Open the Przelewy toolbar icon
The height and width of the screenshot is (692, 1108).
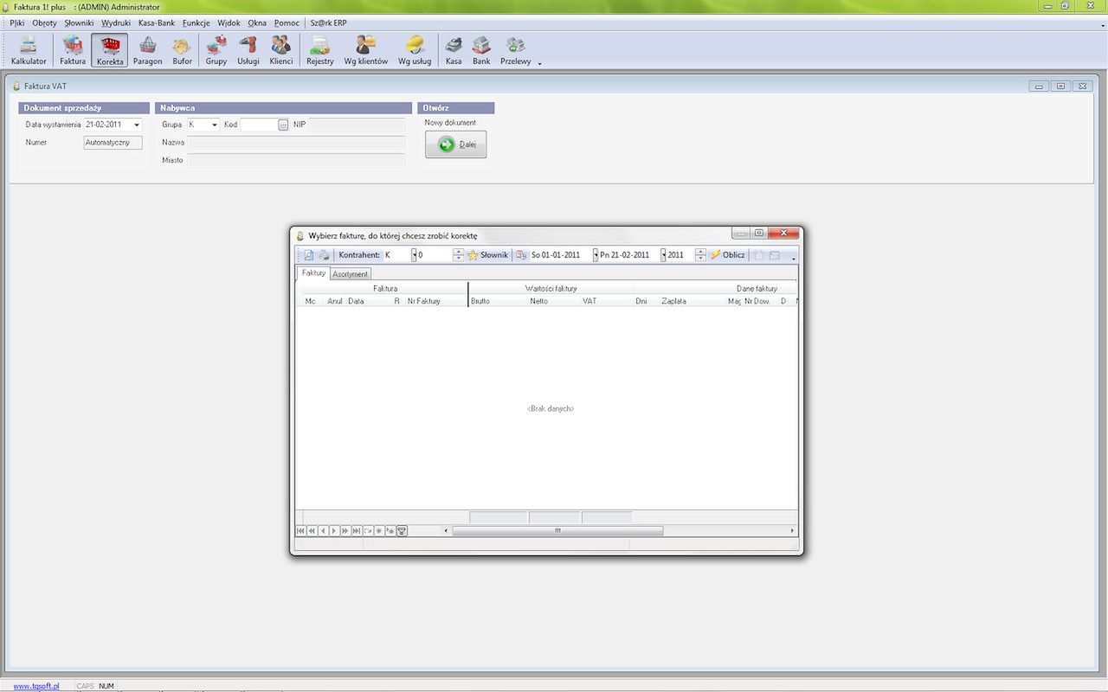[x=516, y=51]
